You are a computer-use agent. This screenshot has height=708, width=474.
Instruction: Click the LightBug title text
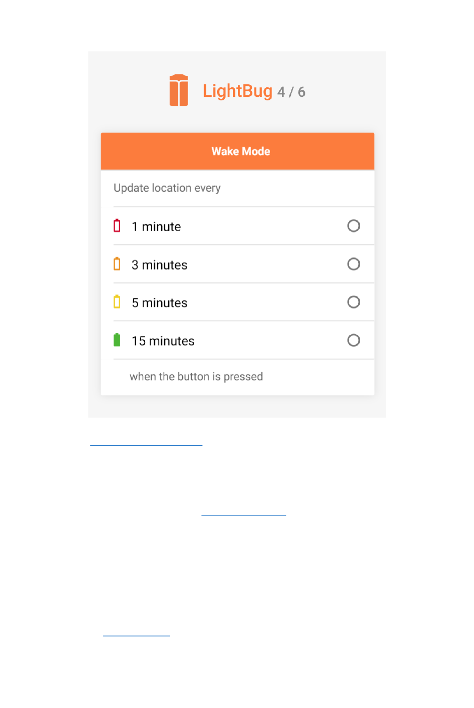click(x=237, y=91)
